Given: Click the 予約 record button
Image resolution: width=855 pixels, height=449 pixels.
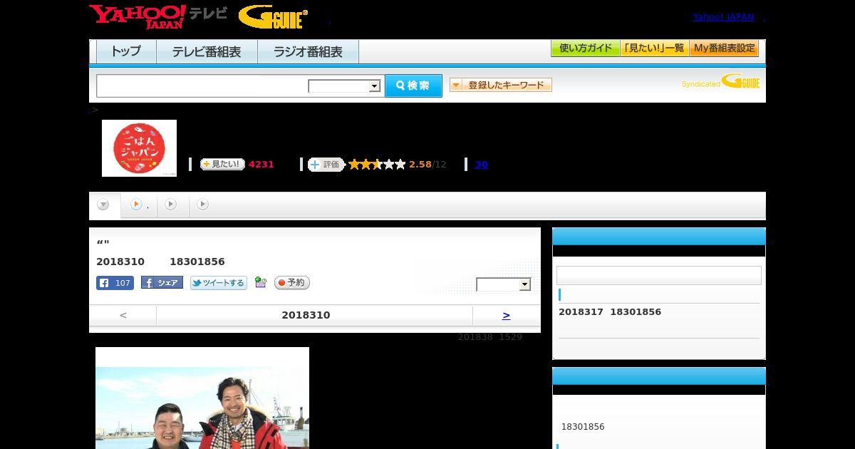Looking at the screenshot, I should click(292, 283).
